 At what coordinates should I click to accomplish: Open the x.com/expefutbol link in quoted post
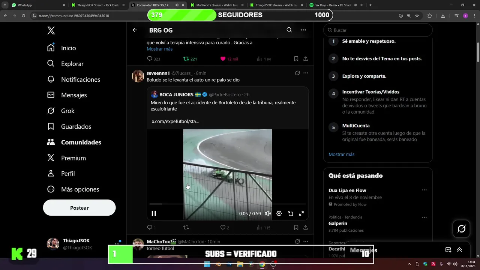175,121
